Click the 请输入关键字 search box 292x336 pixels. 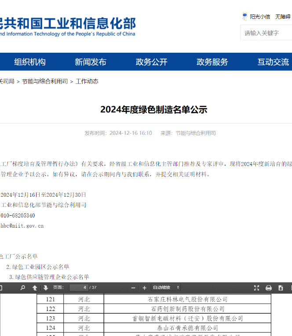(x=266, y=33)
